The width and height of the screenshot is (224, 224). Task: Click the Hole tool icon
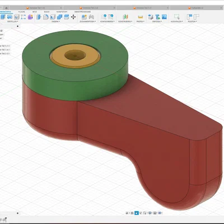pyautogui.click(x=17, y=17)
